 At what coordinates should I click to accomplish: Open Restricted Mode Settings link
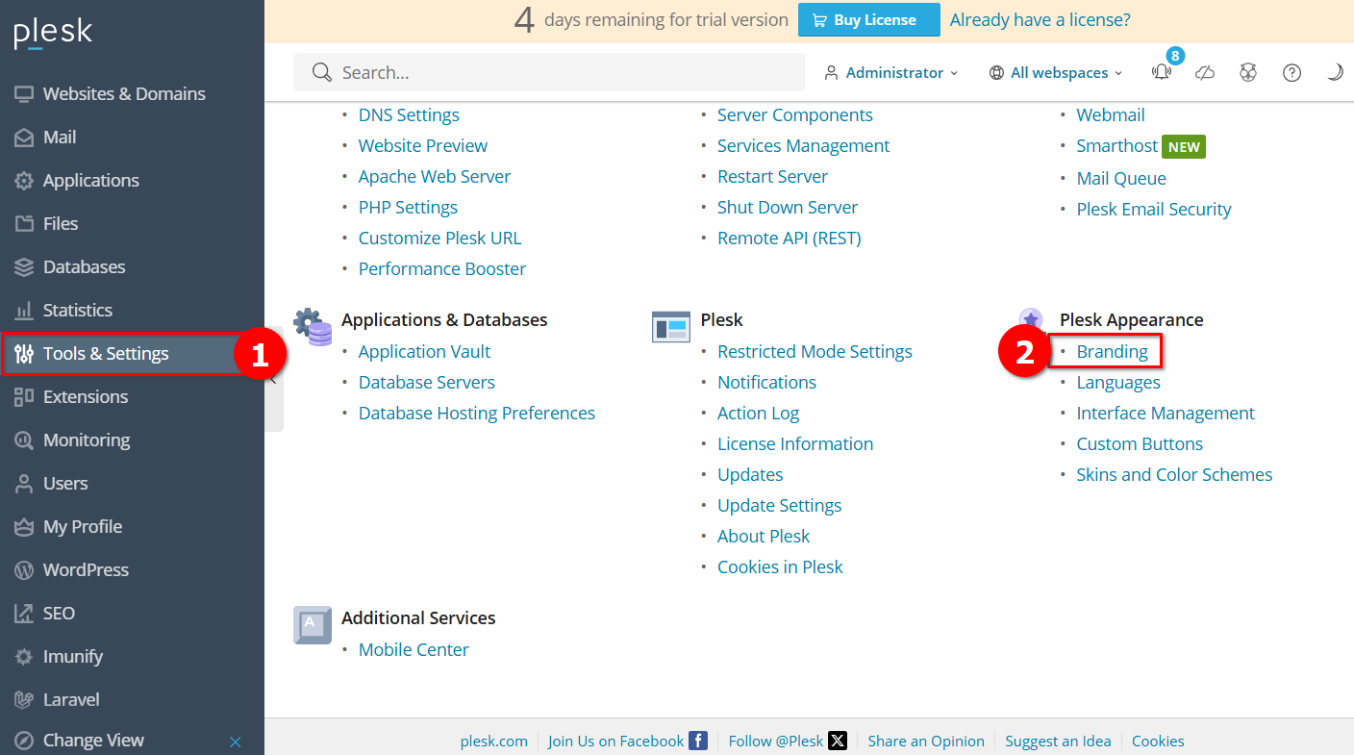815,352
